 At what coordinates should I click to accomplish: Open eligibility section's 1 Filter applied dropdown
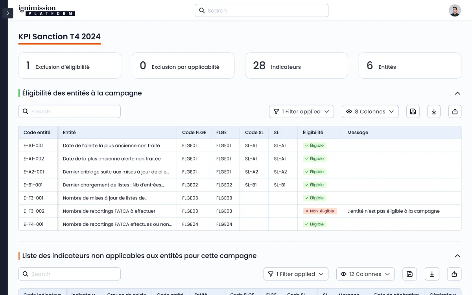point(301,112)
